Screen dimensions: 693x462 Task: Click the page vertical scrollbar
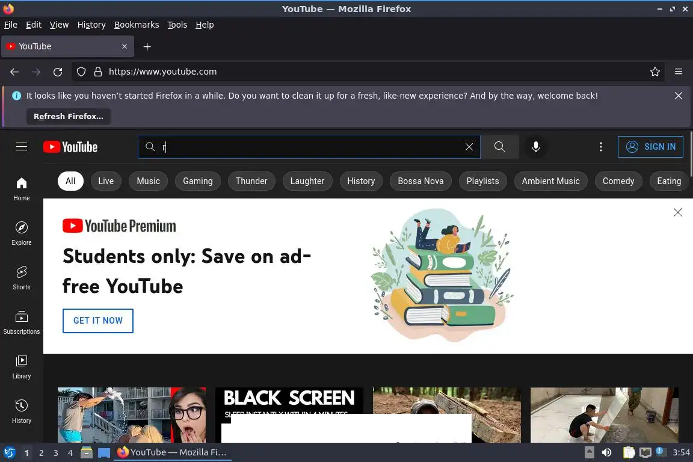pyautogui.click(x=691, y=155)
